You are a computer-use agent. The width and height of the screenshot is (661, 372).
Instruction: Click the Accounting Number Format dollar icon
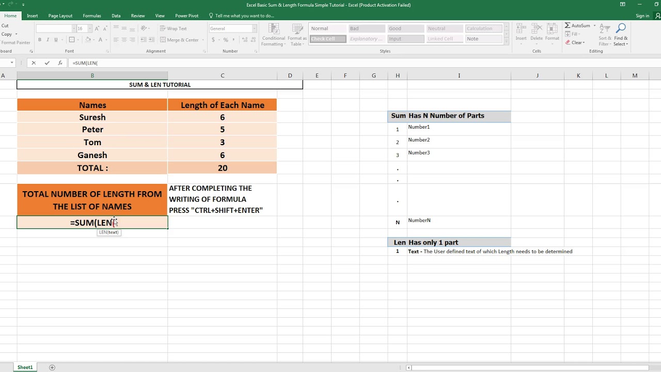tap(213, 40)
